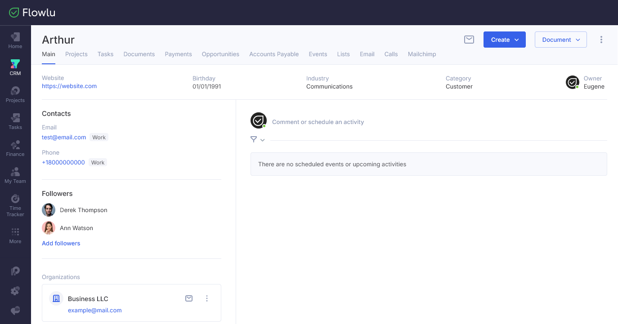The width and height of the screenshot is (618, 324).
Task: Click the envelope icon next to Create
Action: pos(469,40)
